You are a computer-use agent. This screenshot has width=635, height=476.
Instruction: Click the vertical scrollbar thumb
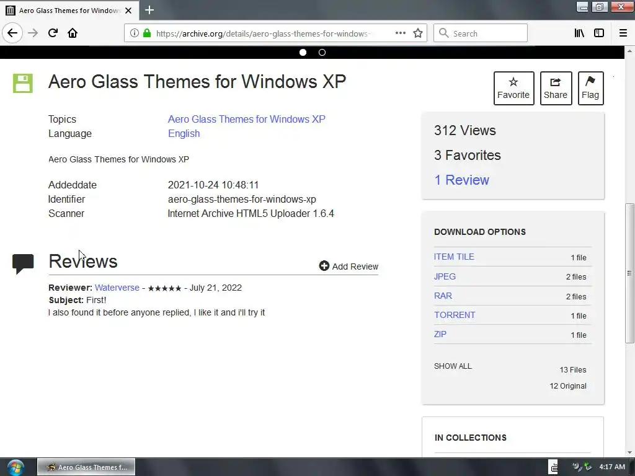point(629,273)
